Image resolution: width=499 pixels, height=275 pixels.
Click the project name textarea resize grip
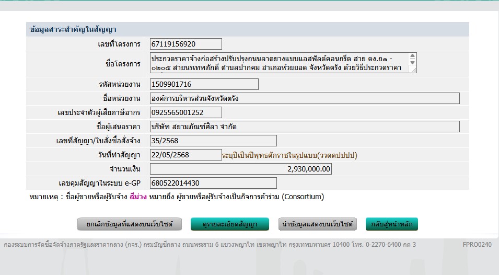coord(413,71)
